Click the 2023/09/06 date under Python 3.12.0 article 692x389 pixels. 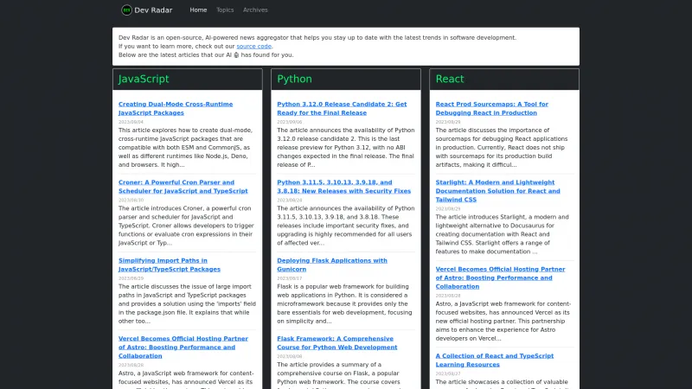point(290,122)
